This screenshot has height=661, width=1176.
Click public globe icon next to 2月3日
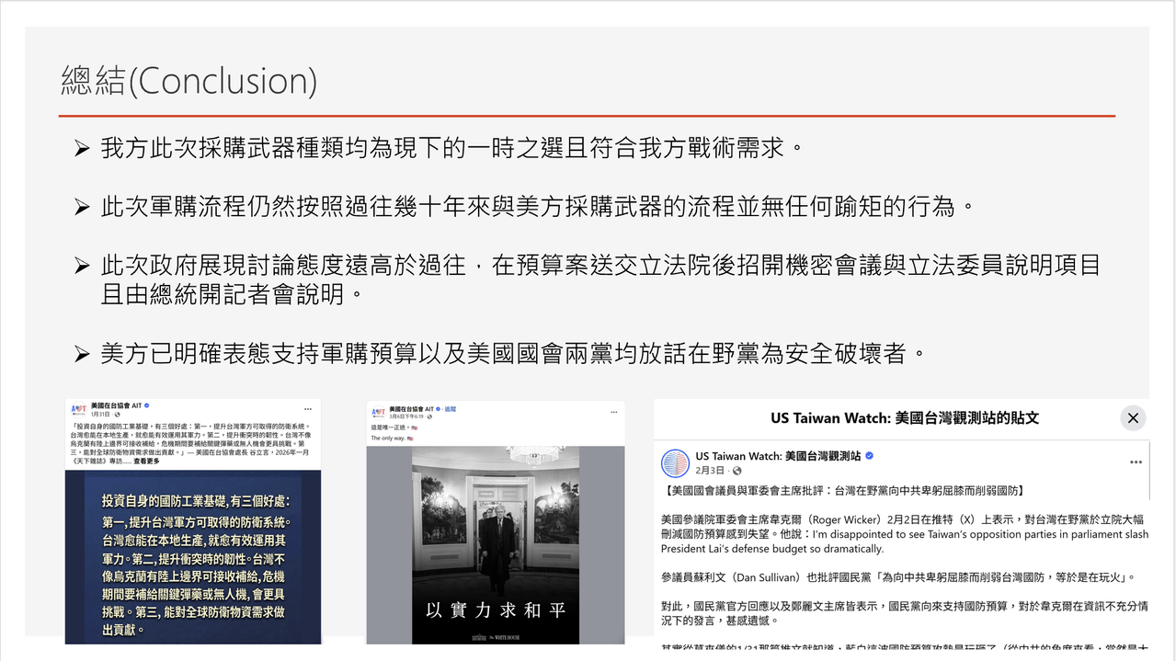click(737, 471)
